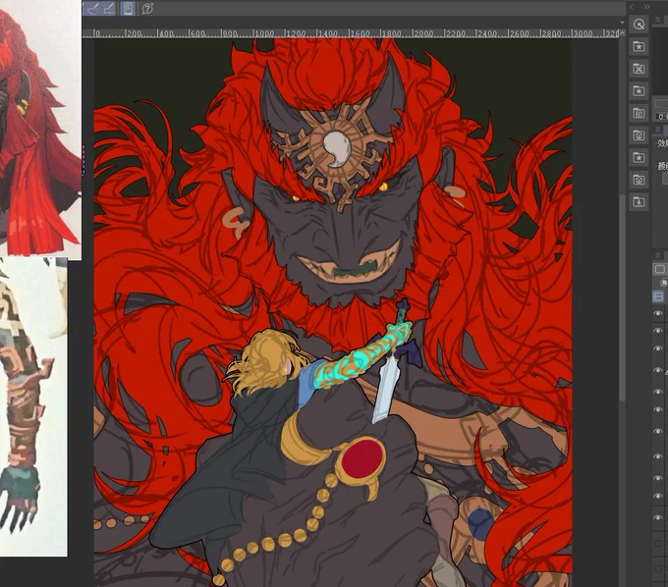The width and height of the screenshot is (668, 587).
Task: Click the 0.0 value field
Action: tap(662, 116)
